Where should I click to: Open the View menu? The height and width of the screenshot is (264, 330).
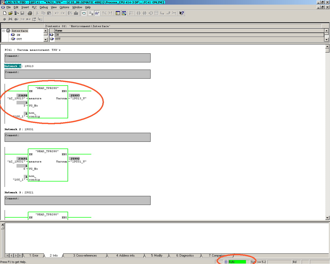tap(54, 7)
